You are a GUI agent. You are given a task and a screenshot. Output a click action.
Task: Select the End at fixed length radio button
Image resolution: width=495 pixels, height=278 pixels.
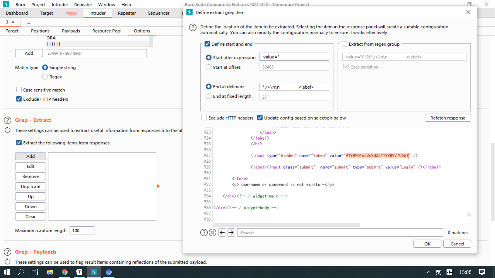click(x=208, y=96)
